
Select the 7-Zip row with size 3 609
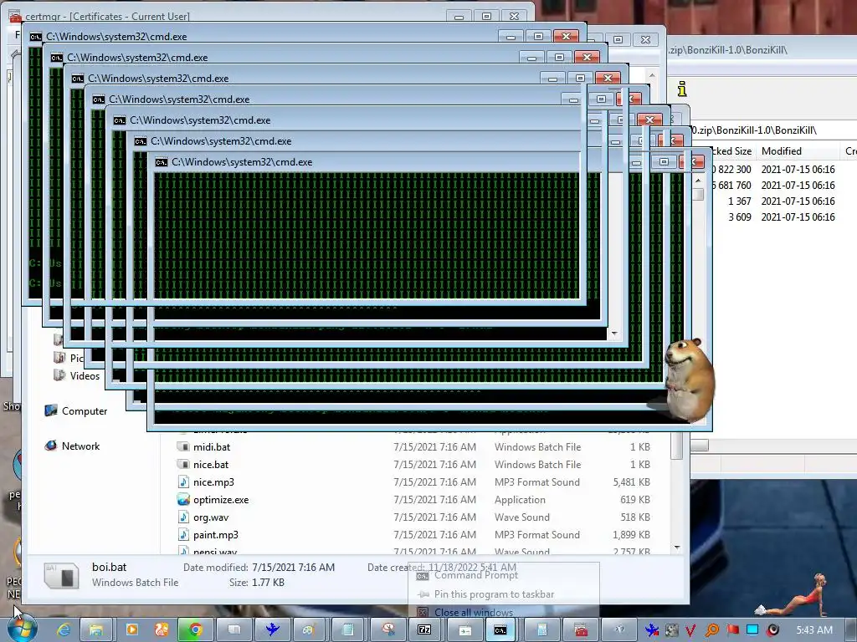click(x=783, y=217)
